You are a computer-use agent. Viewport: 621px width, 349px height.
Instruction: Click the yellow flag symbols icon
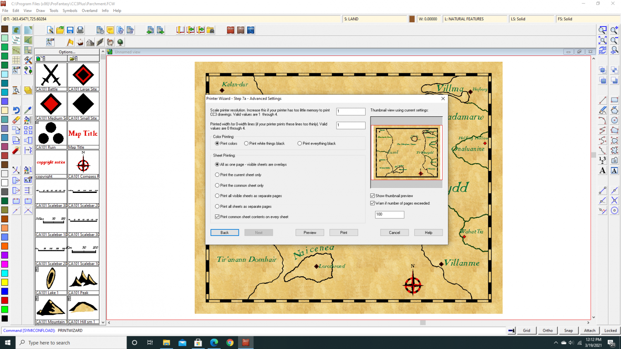click(x=70, y=42)
